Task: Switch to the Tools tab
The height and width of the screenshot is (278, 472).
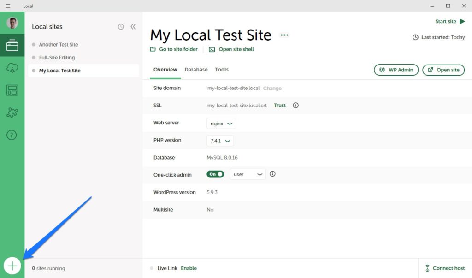Action: [222, 70]
